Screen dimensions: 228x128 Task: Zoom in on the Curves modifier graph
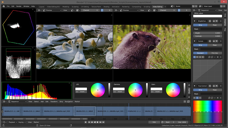click(x=209, y=57)
